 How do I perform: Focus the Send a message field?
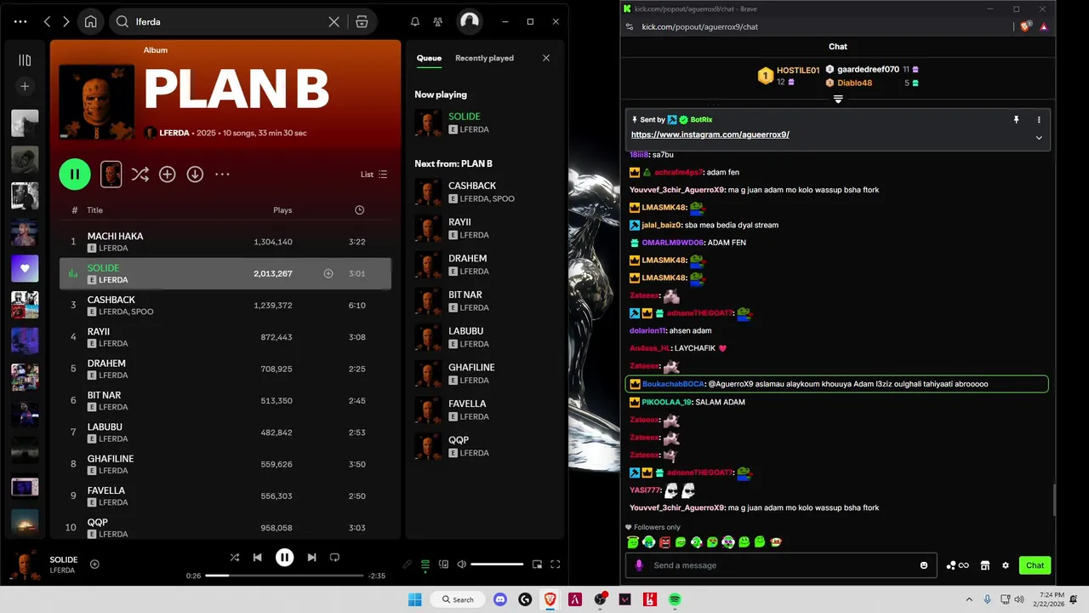(779, 565)
